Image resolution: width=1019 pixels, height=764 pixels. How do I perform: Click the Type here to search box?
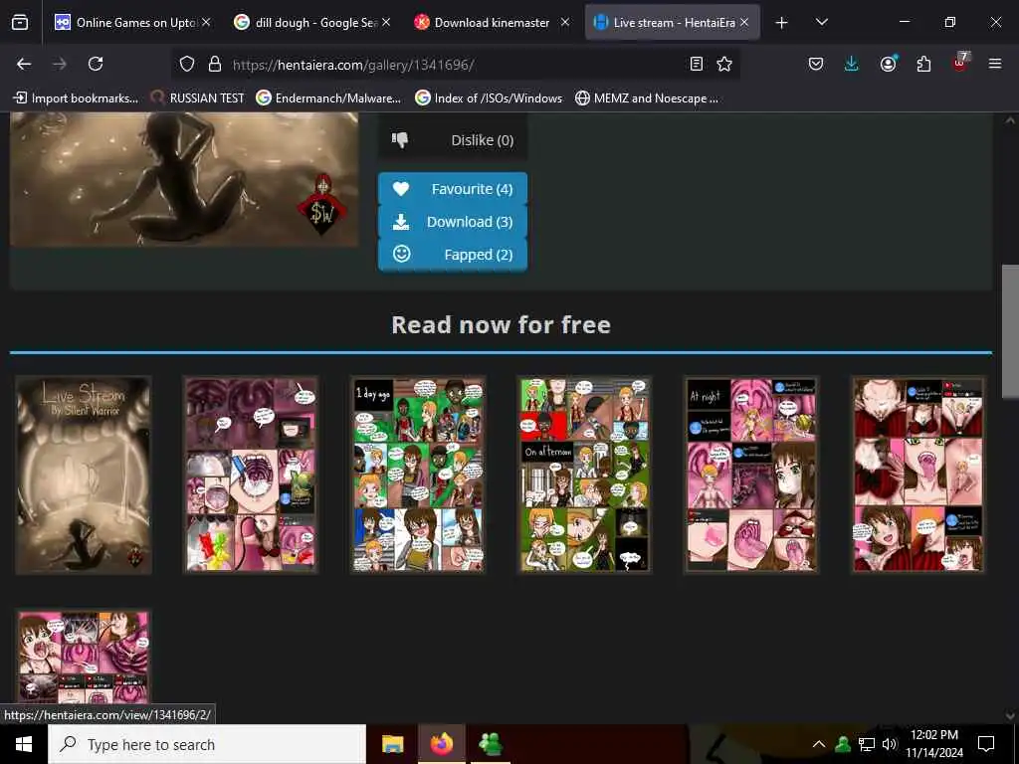(x=207, y=744)
